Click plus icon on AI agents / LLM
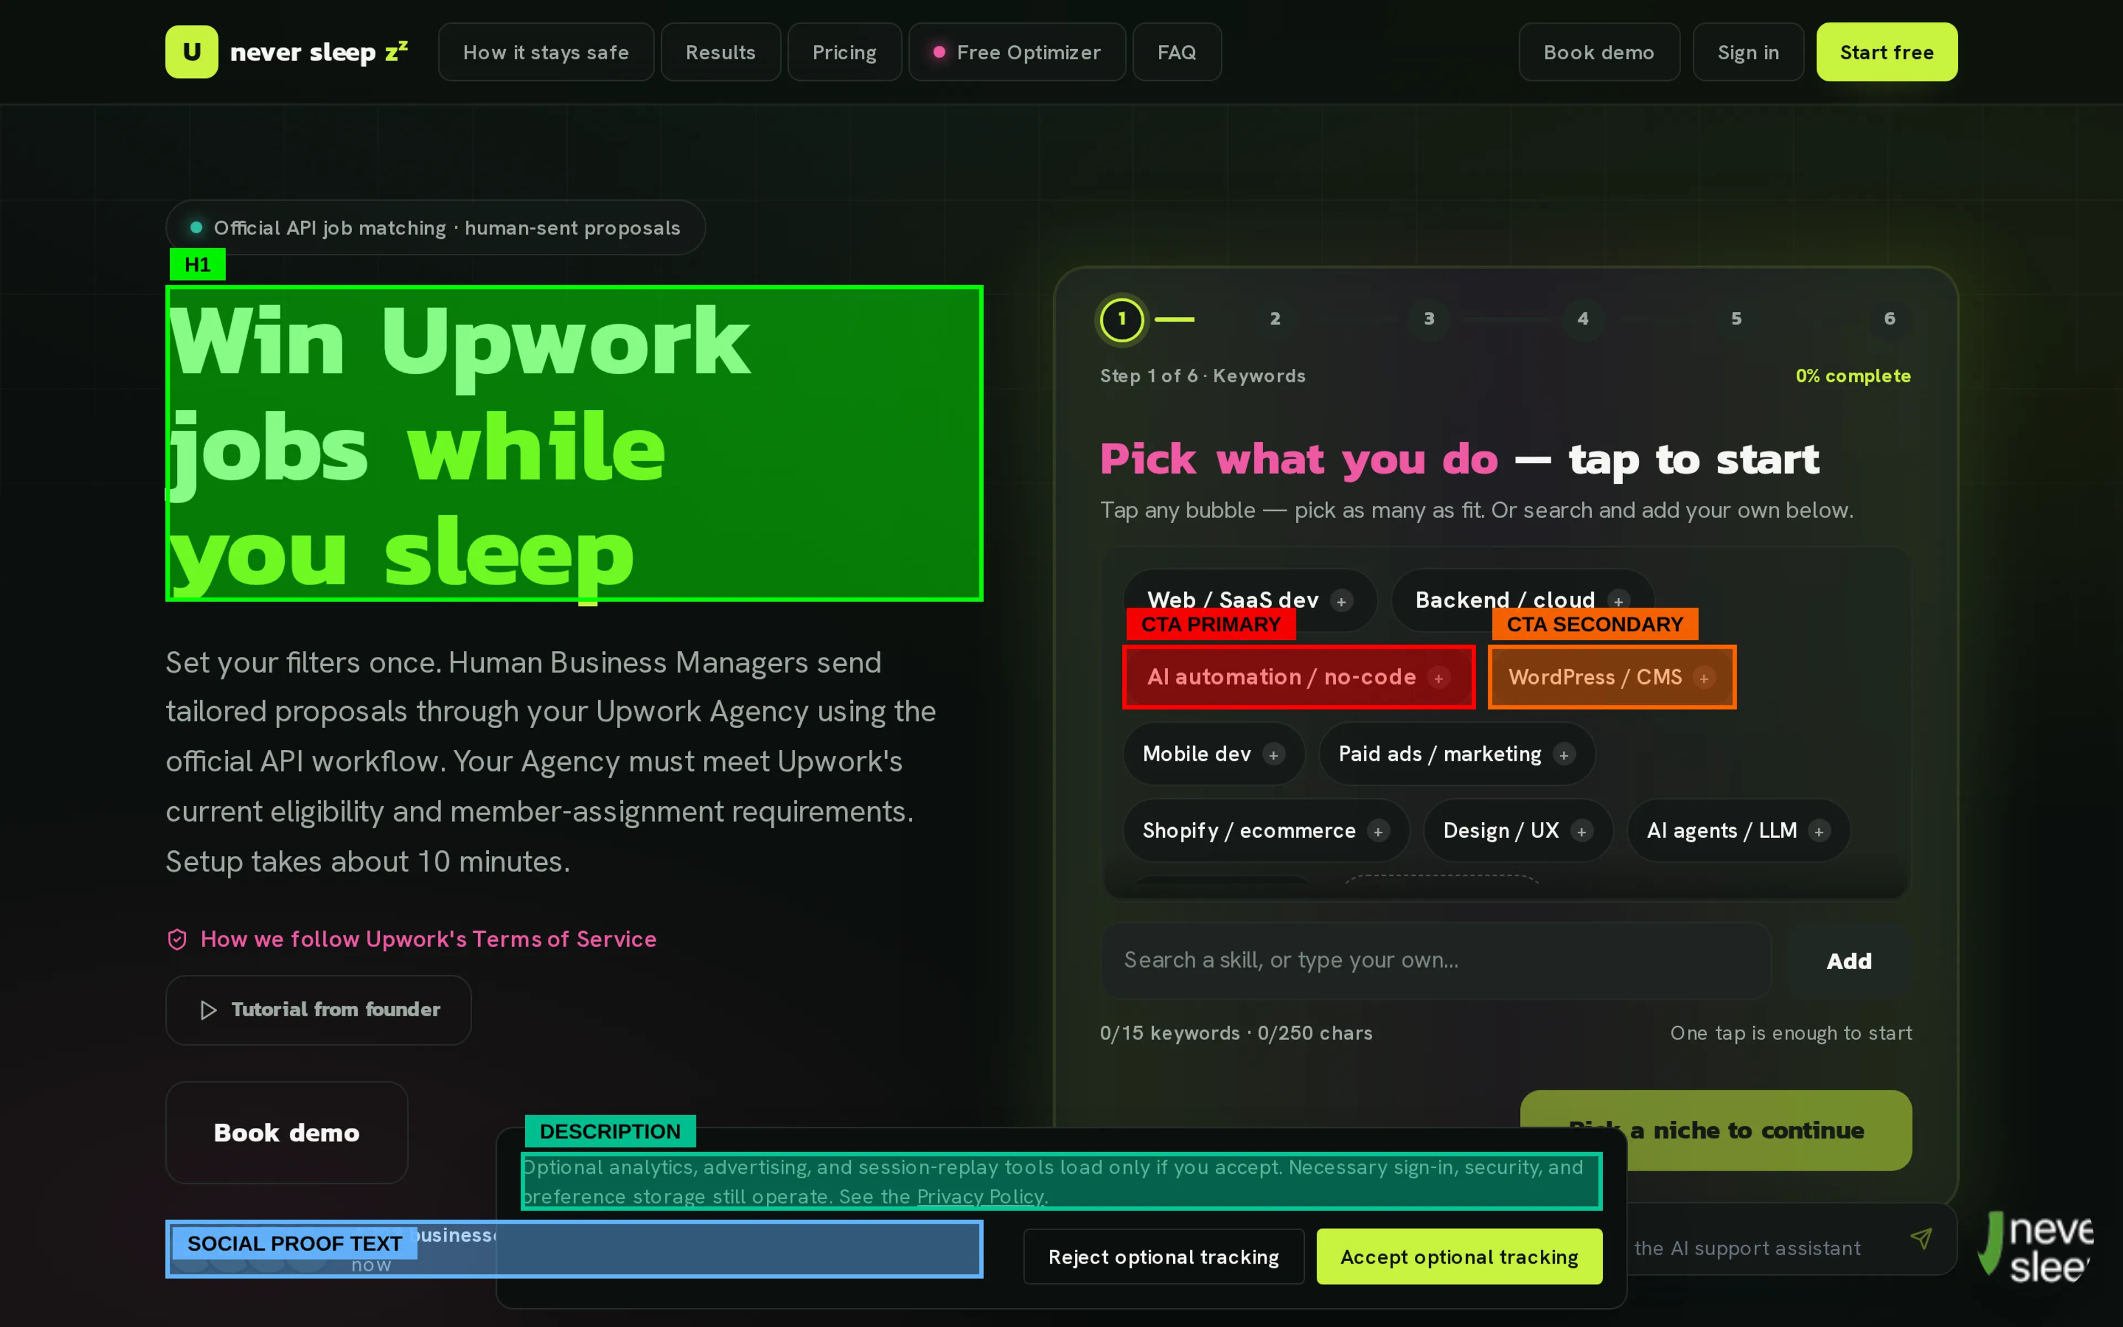This screenshot has width=2123, height=1327. tap(1818, 831)
